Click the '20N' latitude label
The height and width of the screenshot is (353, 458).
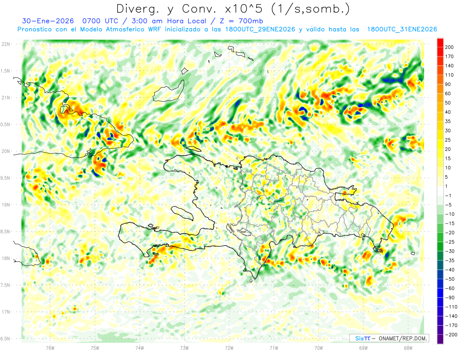pos(5,151)
